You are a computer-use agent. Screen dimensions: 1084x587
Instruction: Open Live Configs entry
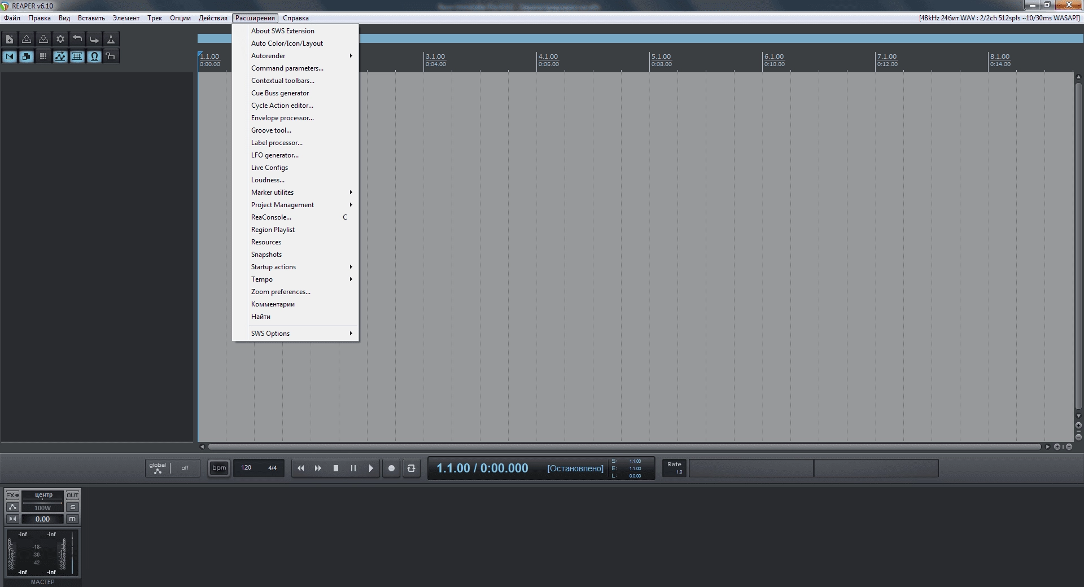click(295, 168)
